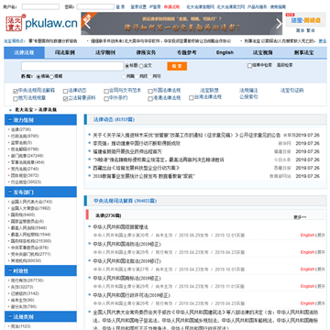Select the 同篇 radio option

[x=124, y=77]
